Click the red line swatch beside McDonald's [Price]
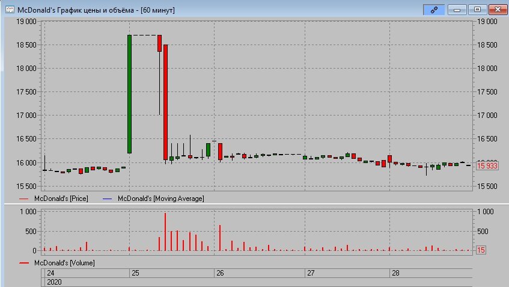Screen dimensions: 509x287 24,199
